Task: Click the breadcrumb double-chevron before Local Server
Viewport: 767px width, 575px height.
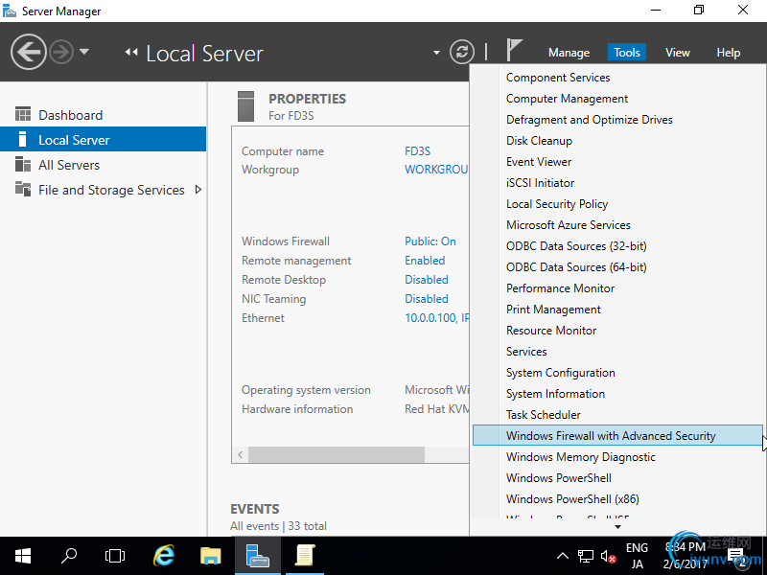Action: 130,52
